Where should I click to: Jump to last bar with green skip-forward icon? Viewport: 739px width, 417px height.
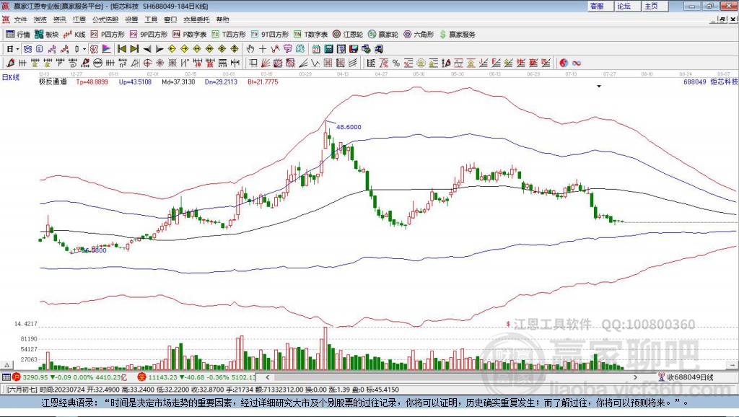(x=134, y=49)
